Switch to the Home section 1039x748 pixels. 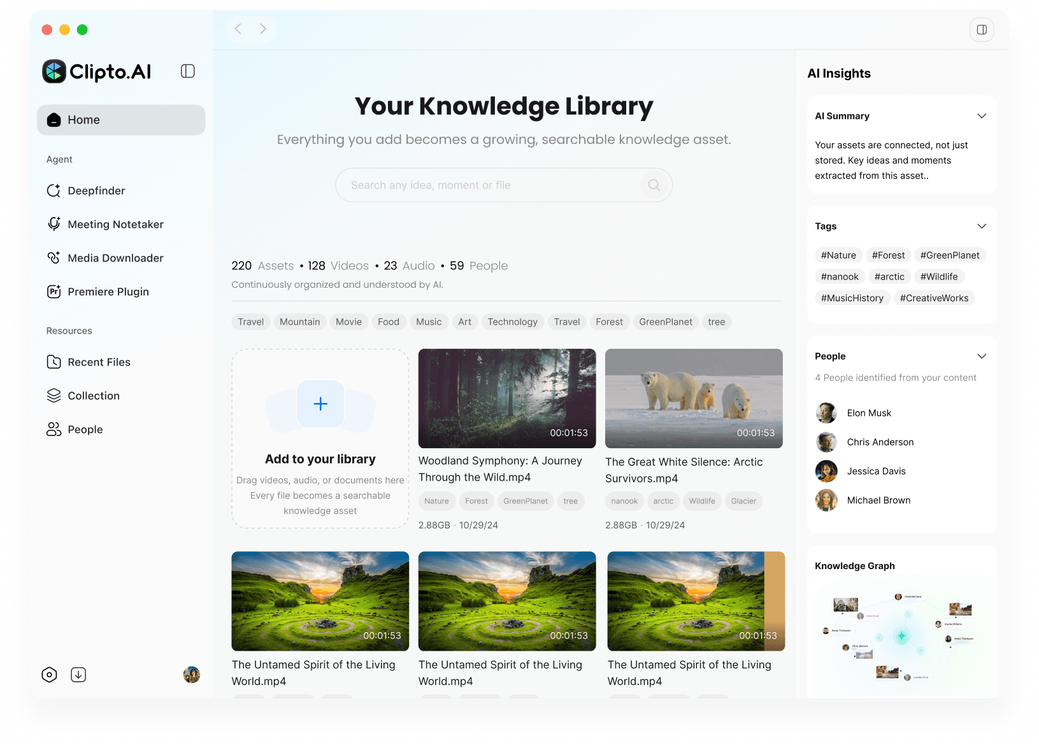click(x=83, y=120)
